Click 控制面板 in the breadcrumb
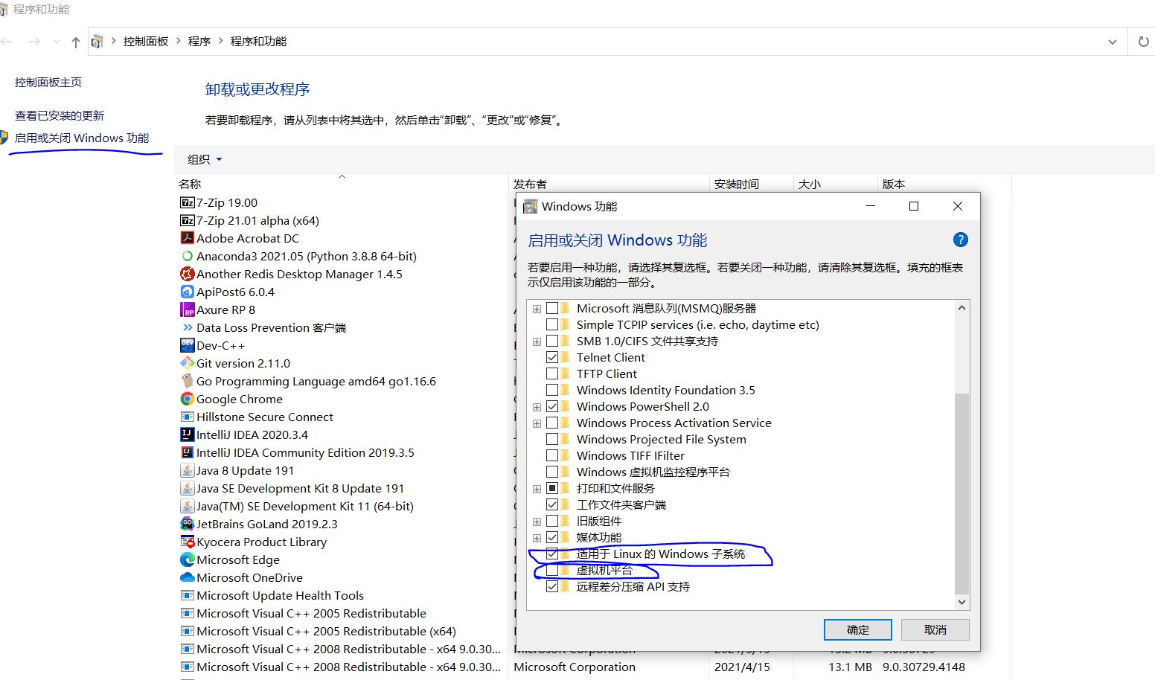 [x=146, y=42]
